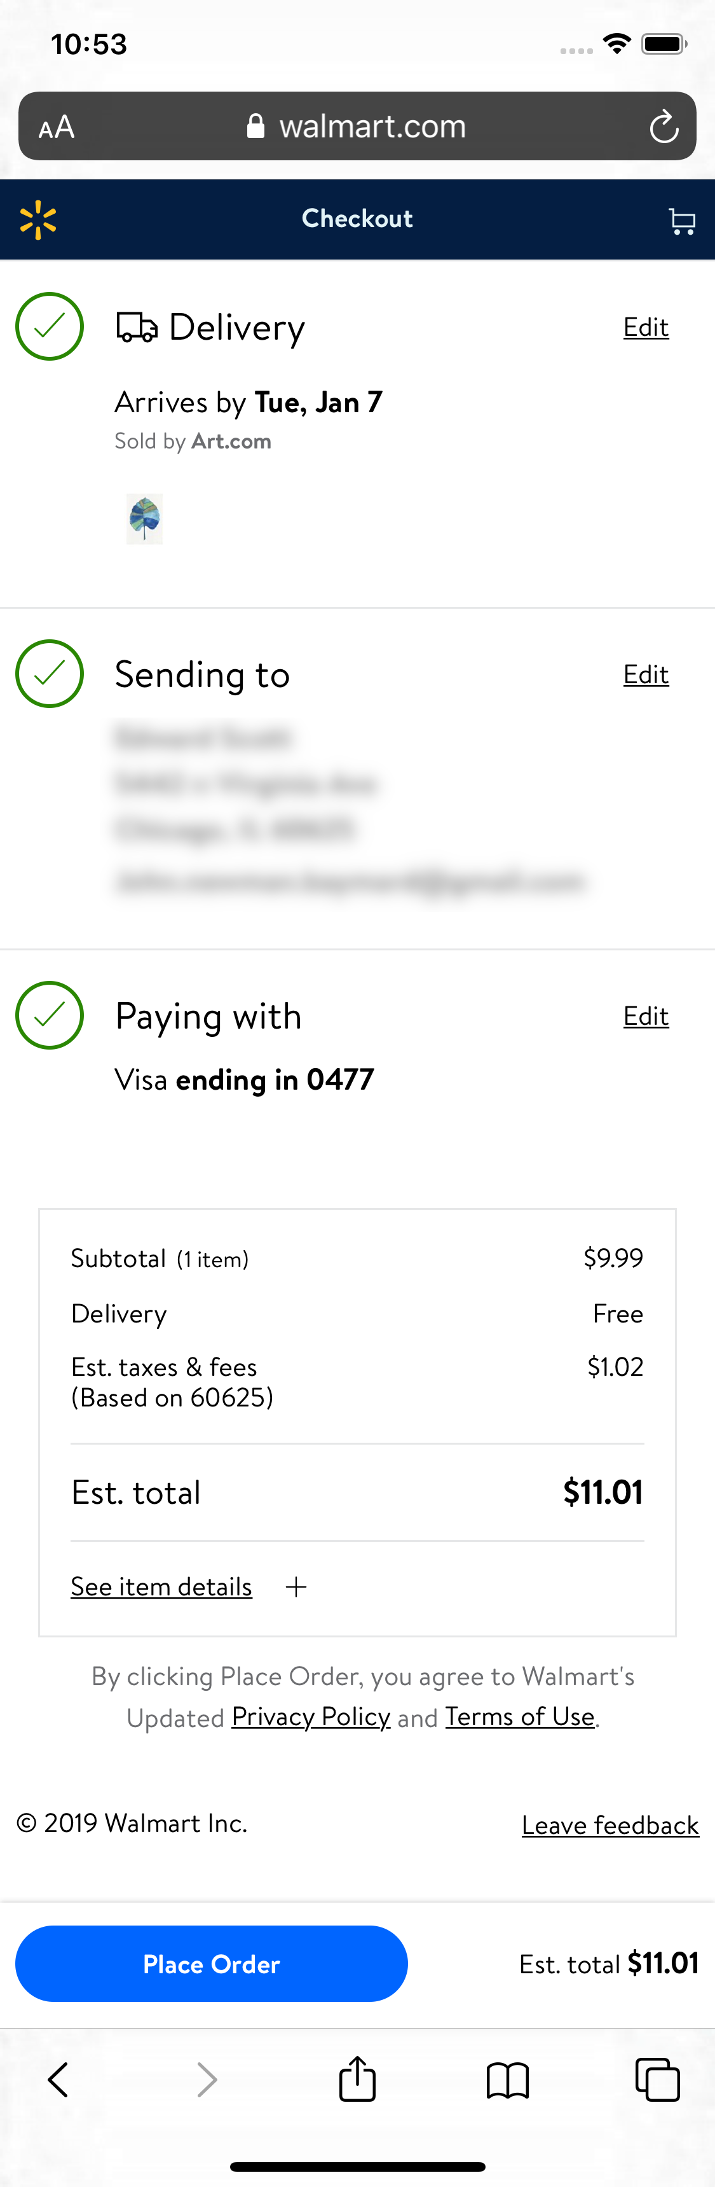Viewport: 715px width, 2187px height.
Task: Expand See item details
Action: point(160,1586)
